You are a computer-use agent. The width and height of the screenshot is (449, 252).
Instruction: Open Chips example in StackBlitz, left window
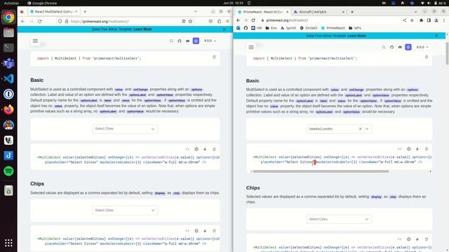(x=205, y=231)
